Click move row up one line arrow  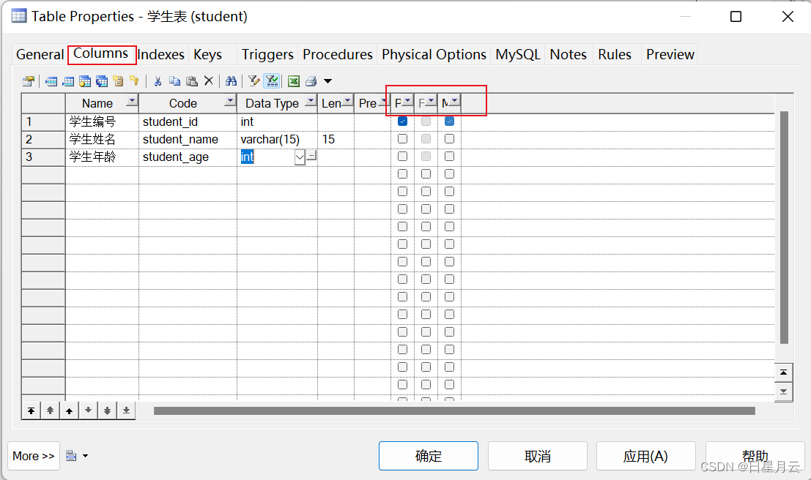tap(70, 410)
